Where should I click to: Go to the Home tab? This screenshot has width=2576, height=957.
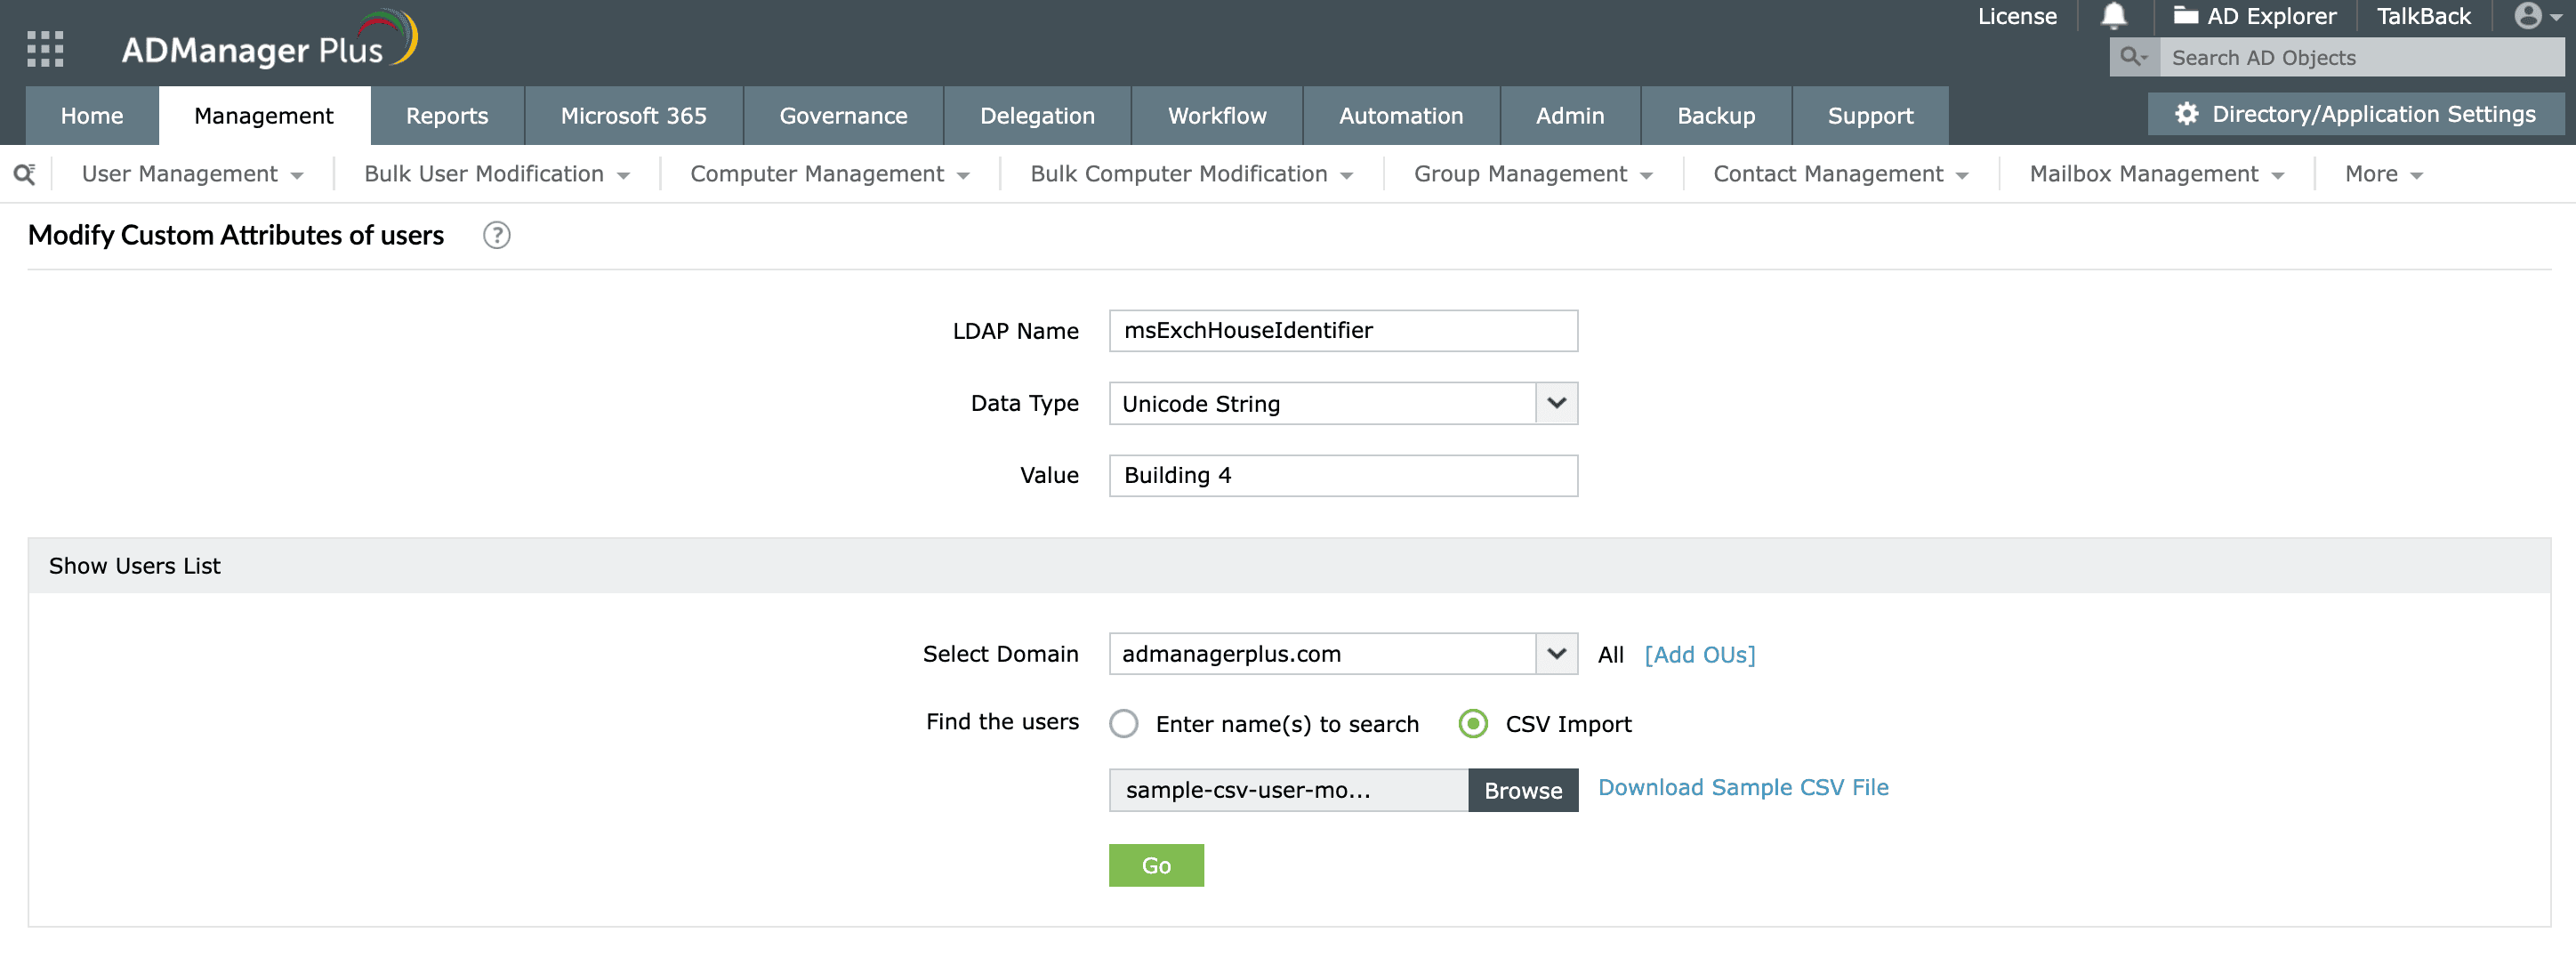click(x=92, y=116)
